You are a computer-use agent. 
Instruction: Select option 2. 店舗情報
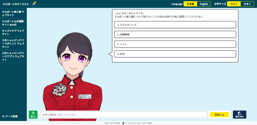pyautogui.click(x=175, y=34)
